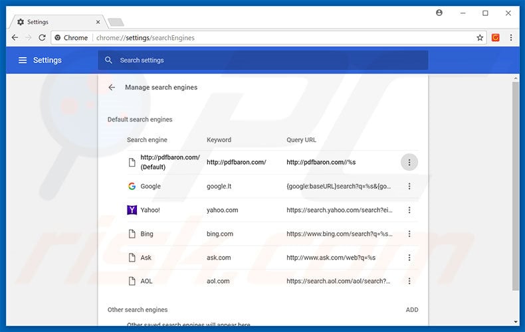Click the page icon beside Bing
525x332 pixels.
132,234
